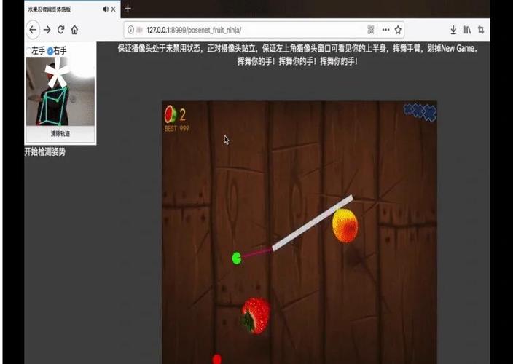Select the 左手 radio button
Screen dimensions: 513x364
[x=28, y=51]
